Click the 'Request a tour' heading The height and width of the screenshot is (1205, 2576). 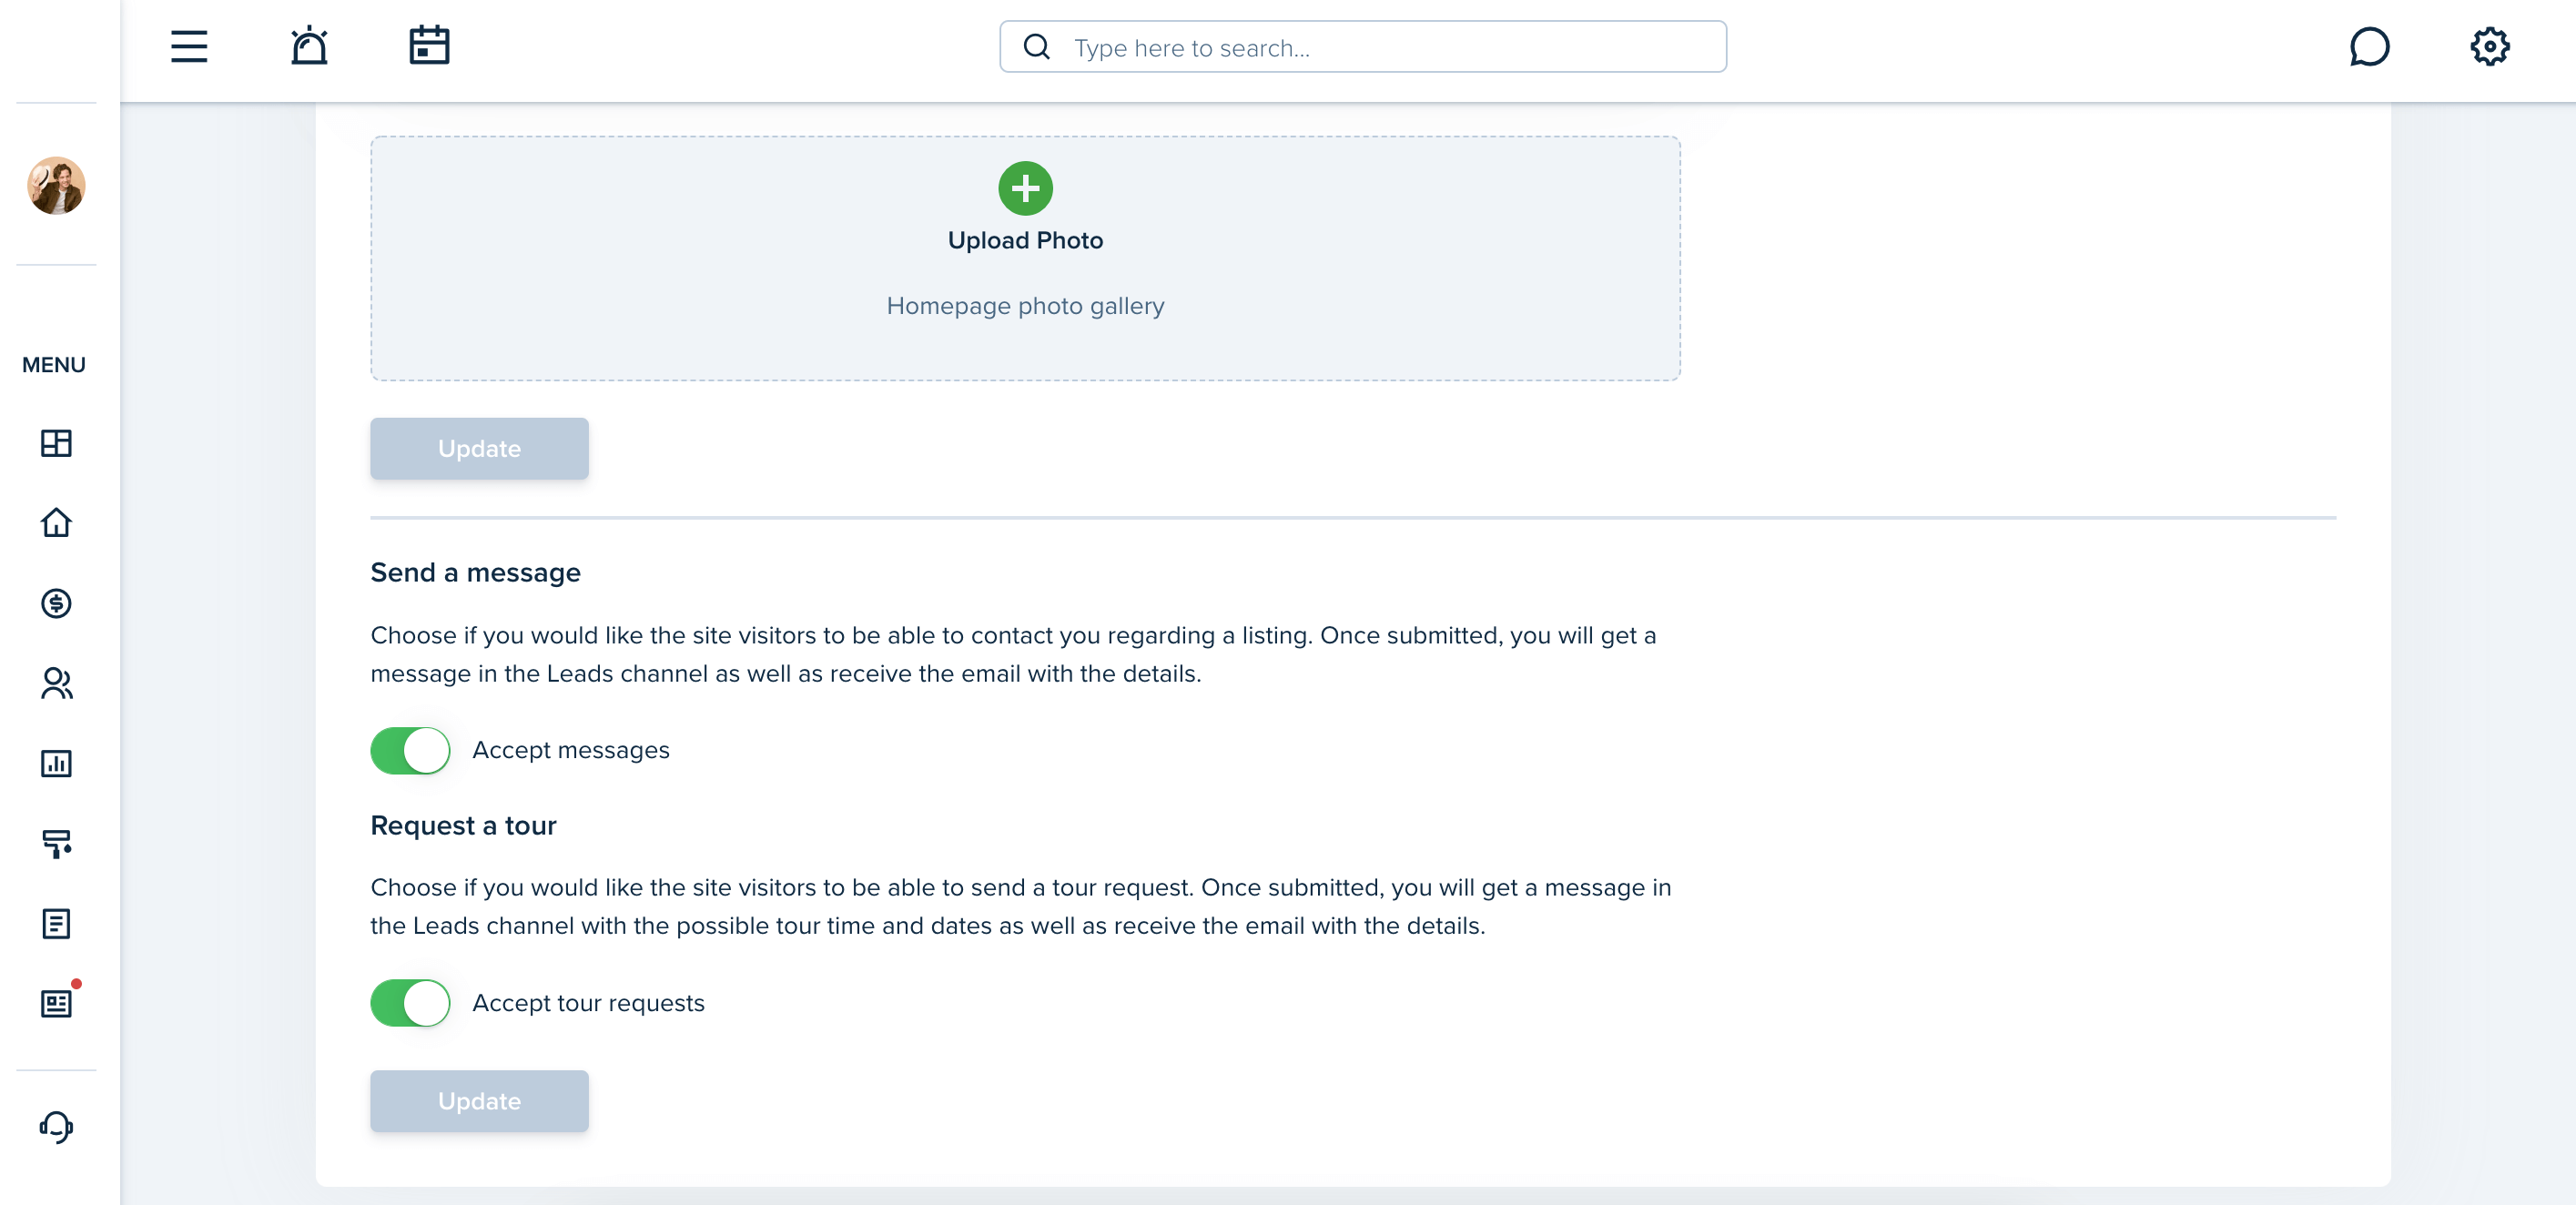tap(463, 826)
